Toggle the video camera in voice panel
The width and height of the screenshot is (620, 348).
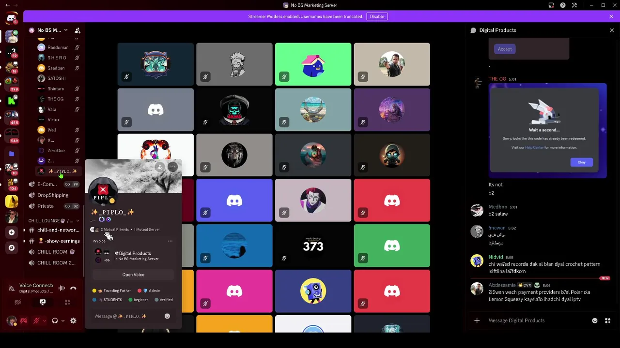point(18,302)
